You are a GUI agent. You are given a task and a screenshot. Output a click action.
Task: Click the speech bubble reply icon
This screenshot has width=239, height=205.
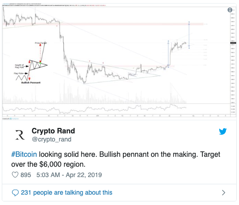click(x=15, y=193)
